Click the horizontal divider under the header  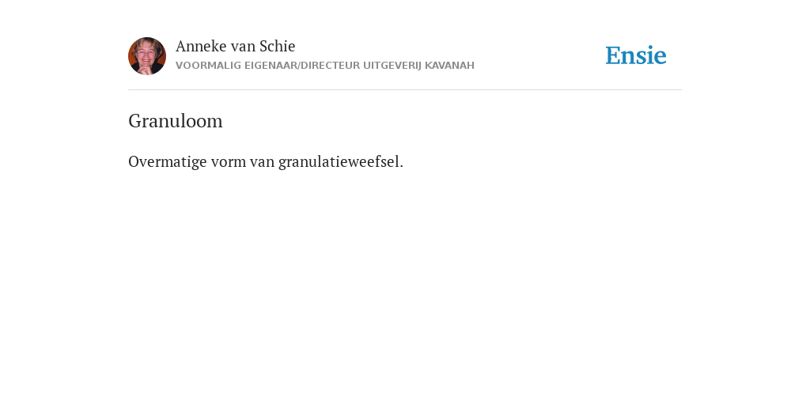coord(405,90)
